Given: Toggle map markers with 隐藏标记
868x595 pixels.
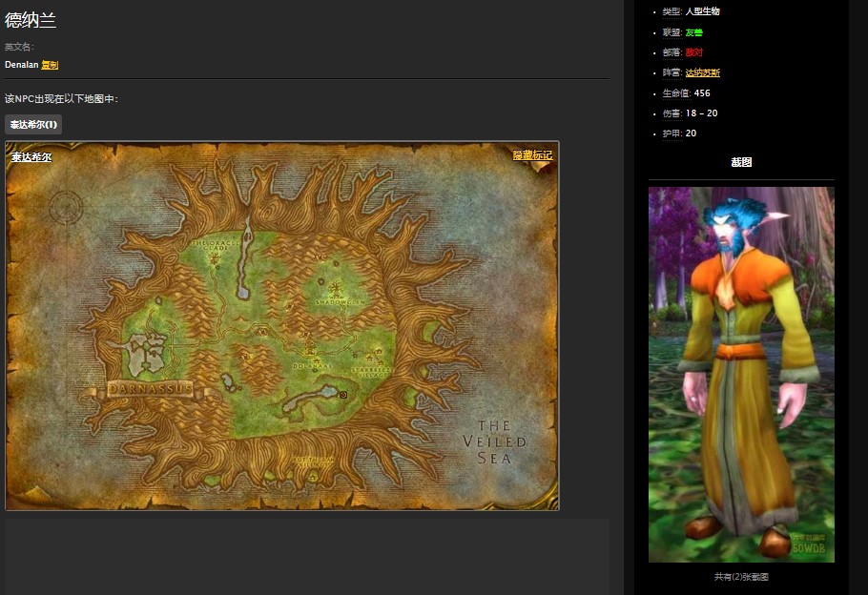Looking at the screenshot, I should tap(532, 155).
